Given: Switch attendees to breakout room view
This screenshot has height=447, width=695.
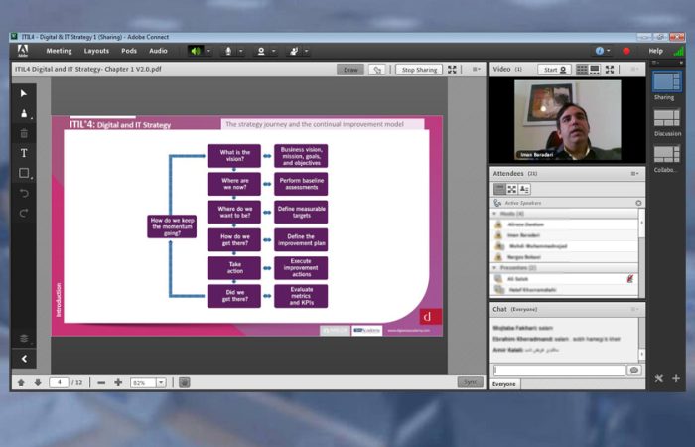Looking at the screenshot, I should click(512, 190).
